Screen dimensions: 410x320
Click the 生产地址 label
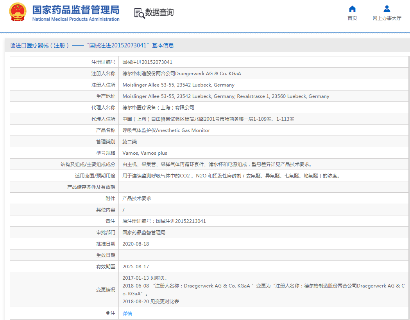tap(106, 96)
